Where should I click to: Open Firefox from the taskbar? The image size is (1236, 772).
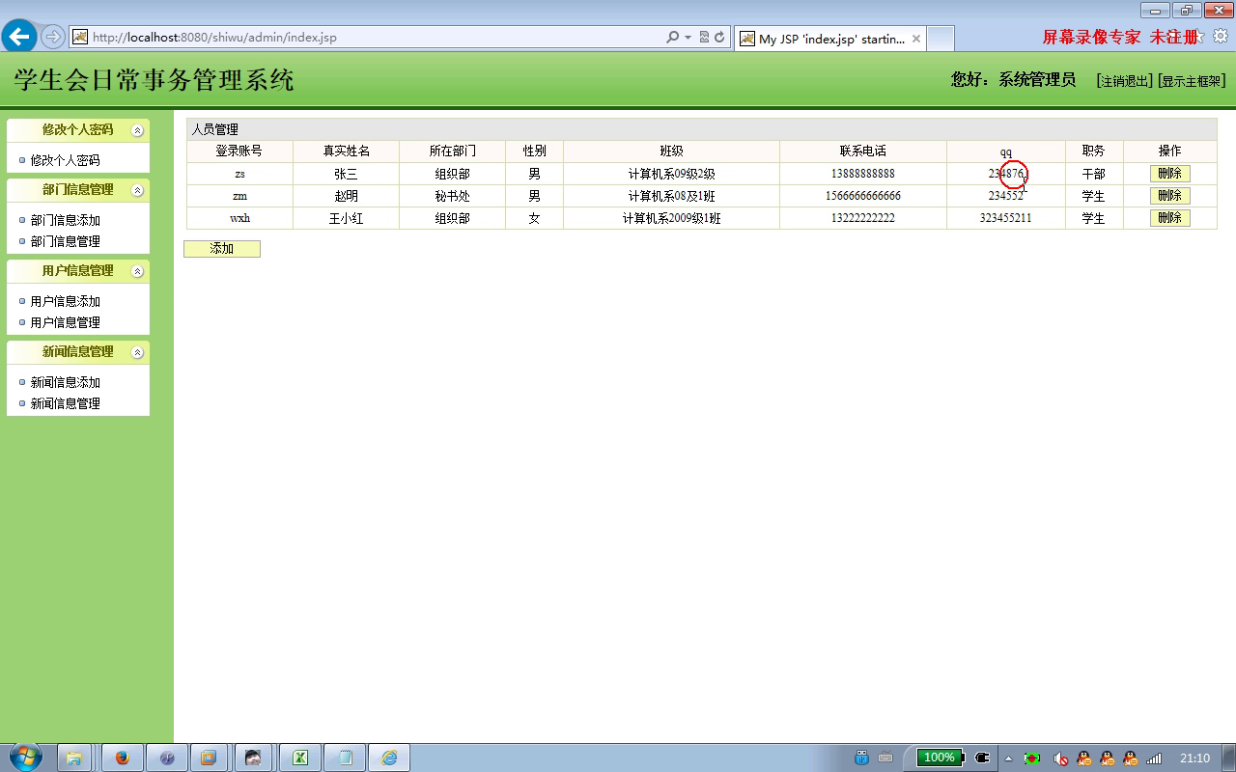122,758
